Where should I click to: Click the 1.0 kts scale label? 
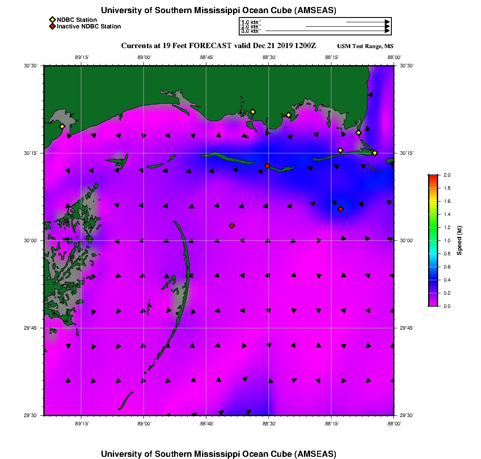(x=251, y=22)
